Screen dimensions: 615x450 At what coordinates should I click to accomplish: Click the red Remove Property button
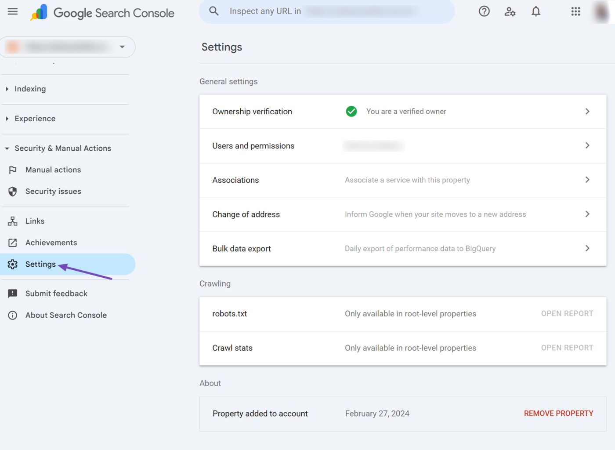click(558, 414)
